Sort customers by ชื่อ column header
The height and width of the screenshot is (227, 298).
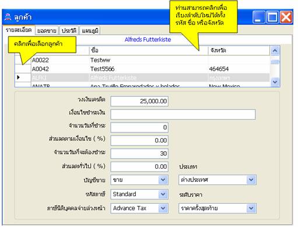pyautogui.click(x=149, y=51)
